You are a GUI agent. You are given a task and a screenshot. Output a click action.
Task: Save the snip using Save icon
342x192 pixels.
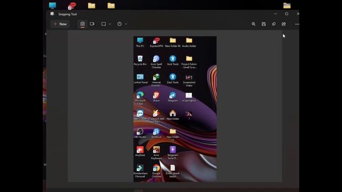coord(263,24)
